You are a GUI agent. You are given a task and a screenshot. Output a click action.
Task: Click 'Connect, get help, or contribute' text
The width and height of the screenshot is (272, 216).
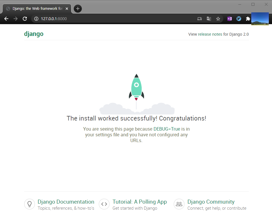point(217,208)
